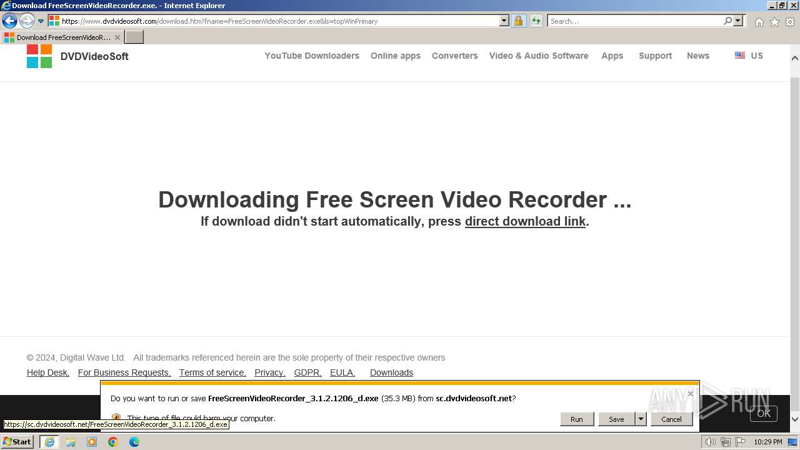Expand the address bar autocomplete dropdown

[x=504, y=21]
